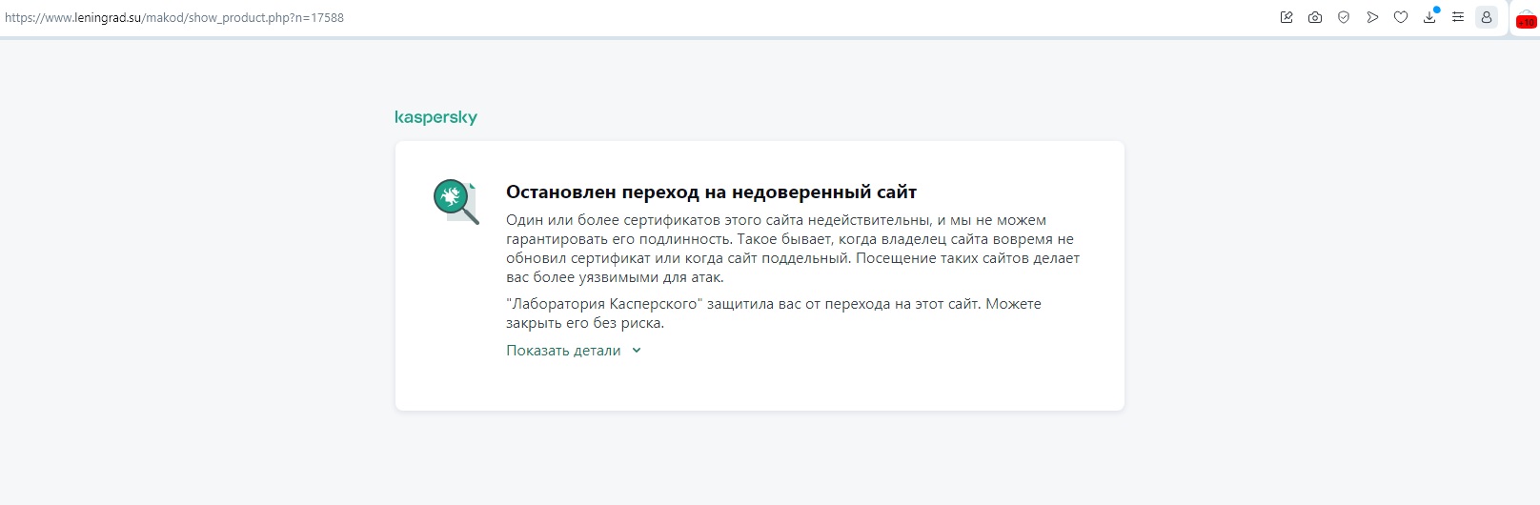Viewport: 1540px width, 505px height.
Task: Click the chevron next to Показать детали
Action: [x=637, y=351]
